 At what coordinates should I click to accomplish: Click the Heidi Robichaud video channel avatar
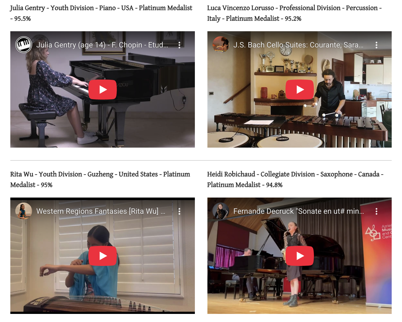click(221, 211)
